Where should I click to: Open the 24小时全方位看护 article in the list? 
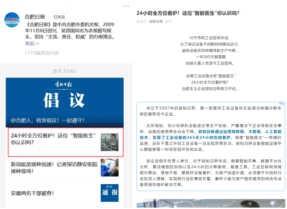[53, 139]
